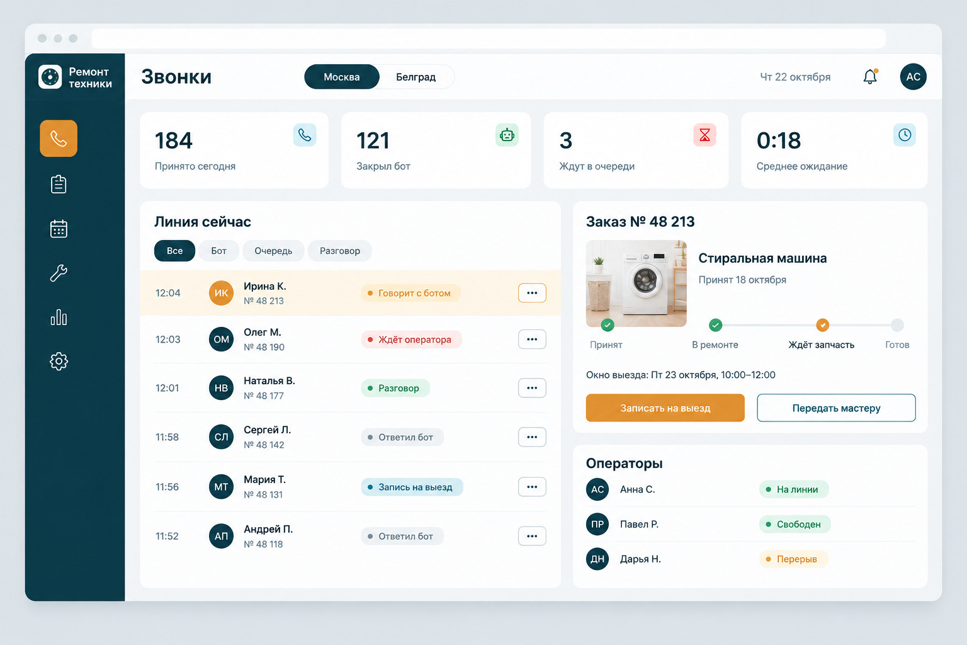Click the Передать мастеру button

pyautogui.click(x=836, y=408)
